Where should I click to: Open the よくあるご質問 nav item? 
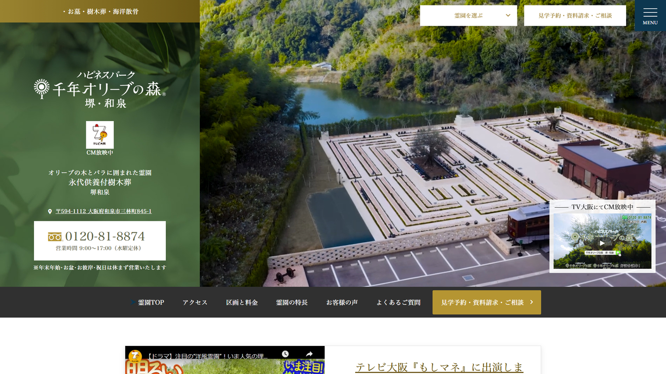coord(398,302)
